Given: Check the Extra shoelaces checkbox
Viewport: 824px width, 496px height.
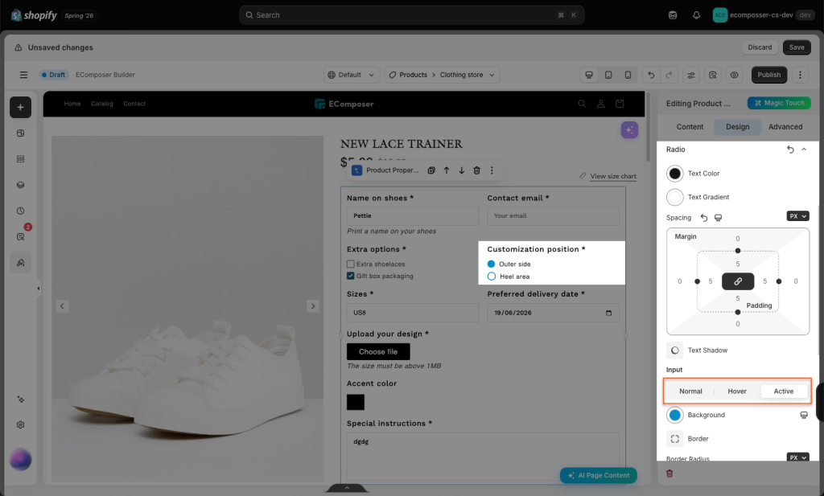Looking at the screenshot, I should click(x=351, y=264).
